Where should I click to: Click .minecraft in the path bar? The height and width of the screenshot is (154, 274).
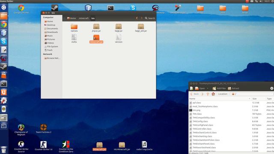pos(83,18)
